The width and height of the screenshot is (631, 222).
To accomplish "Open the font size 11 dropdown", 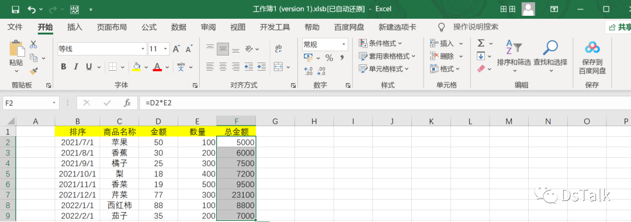I will pos(165,49).
